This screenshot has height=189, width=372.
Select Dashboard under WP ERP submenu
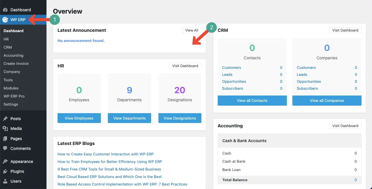click(13, 31)
